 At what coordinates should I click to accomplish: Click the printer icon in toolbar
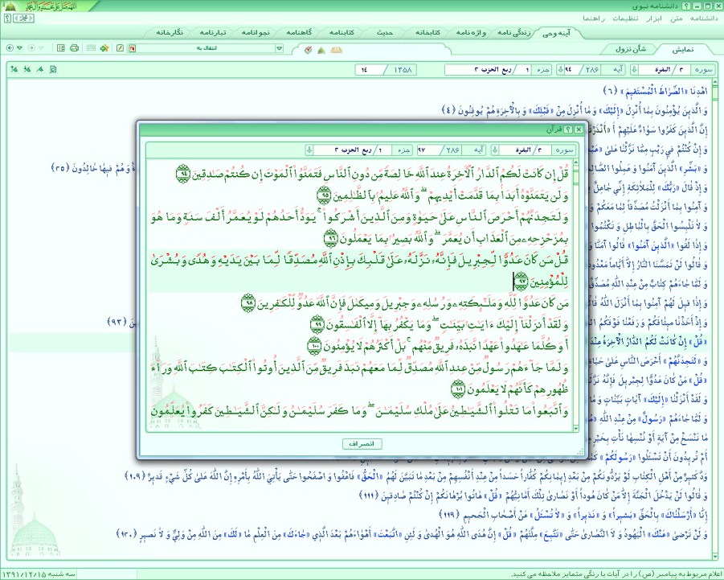tap(74, 48)
